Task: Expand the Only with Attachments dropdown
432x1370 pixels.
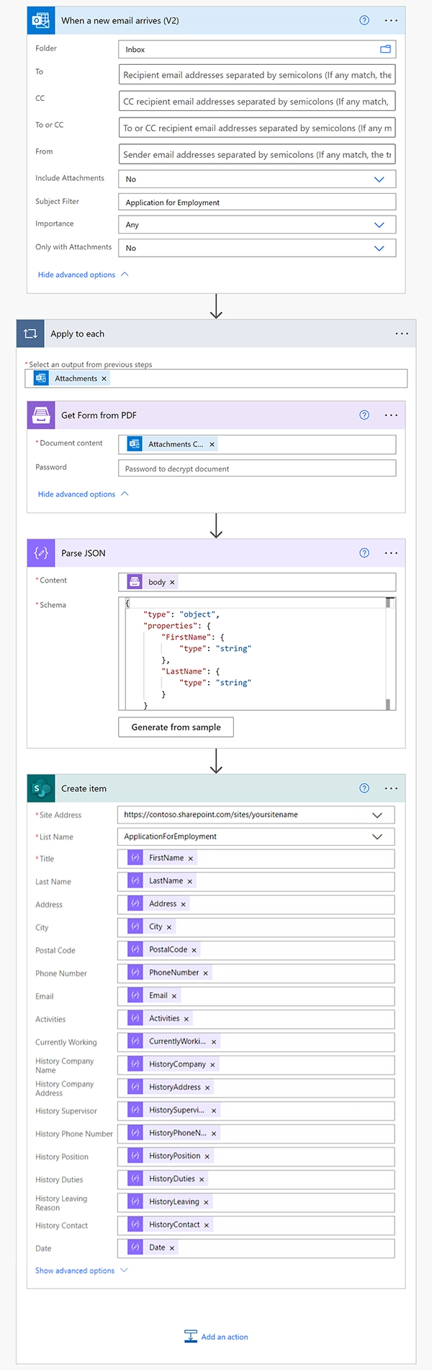Action: 379,248
